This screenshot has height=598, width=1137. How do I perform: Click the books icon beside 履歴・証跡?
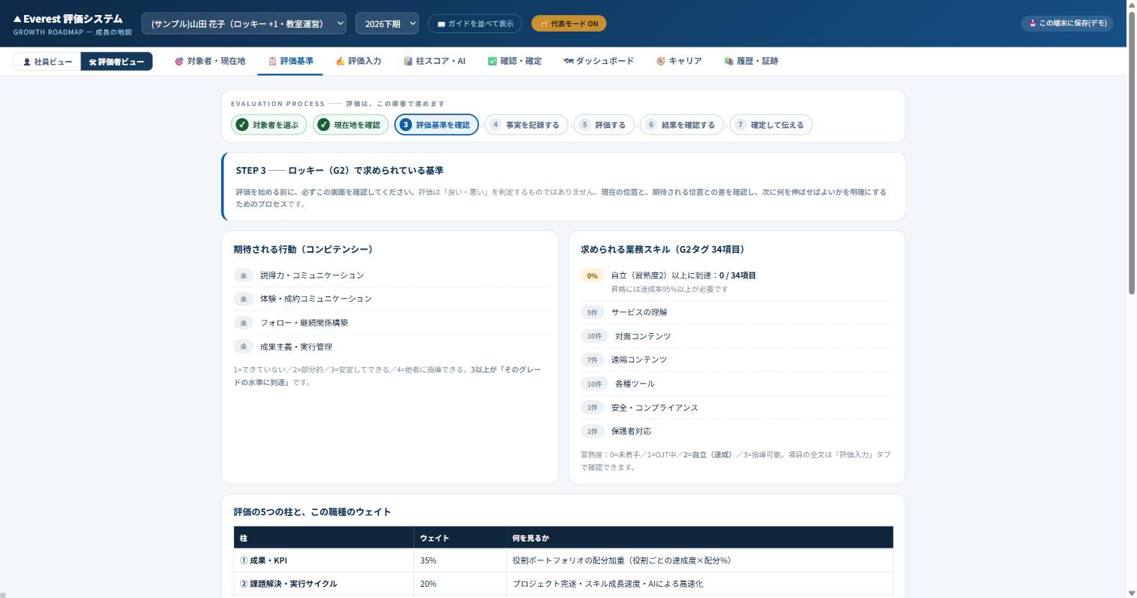pyautogui.click(x=729, y=61)
